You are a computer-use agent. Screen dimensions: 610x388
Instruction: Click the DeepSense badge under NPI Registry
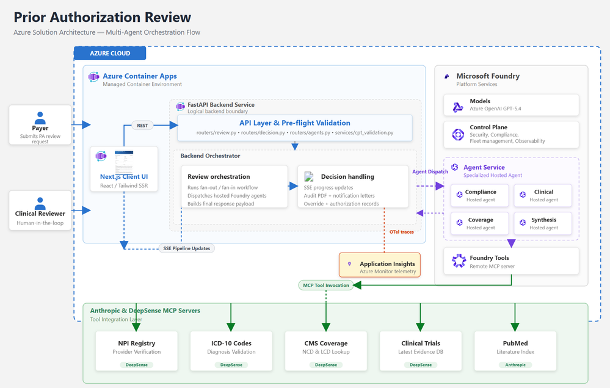click(x=137, y=365)
